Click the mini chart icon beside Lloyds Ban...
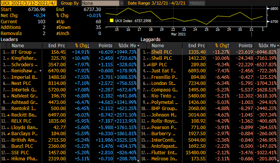The height and width of the screenshot is (163, 280). coord(9,128)
